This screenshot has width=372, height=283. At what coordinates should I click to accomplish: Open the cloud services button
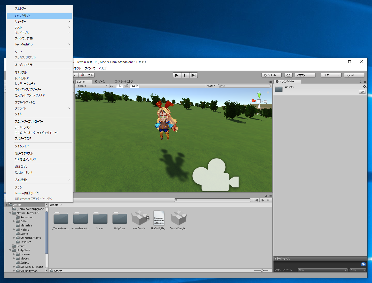288,75
